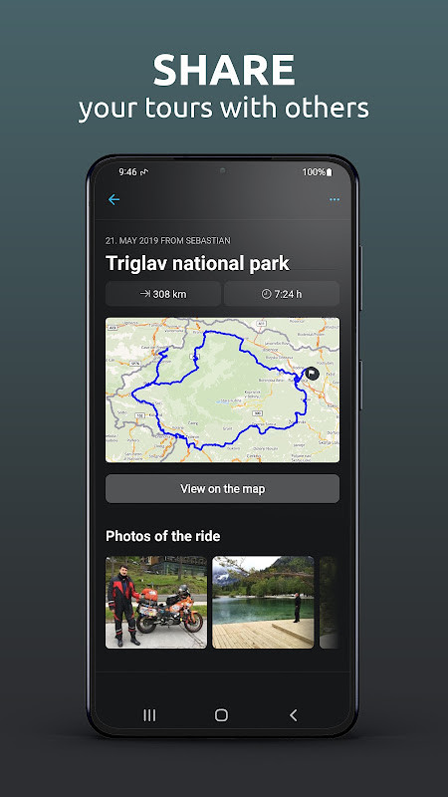This screenshot has width=448, height=797.
Task: Tap the destination flag marker on map
Action: 312,374
